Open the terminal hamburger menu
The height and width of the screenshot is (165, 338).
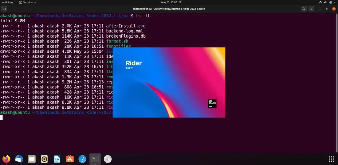311,9
